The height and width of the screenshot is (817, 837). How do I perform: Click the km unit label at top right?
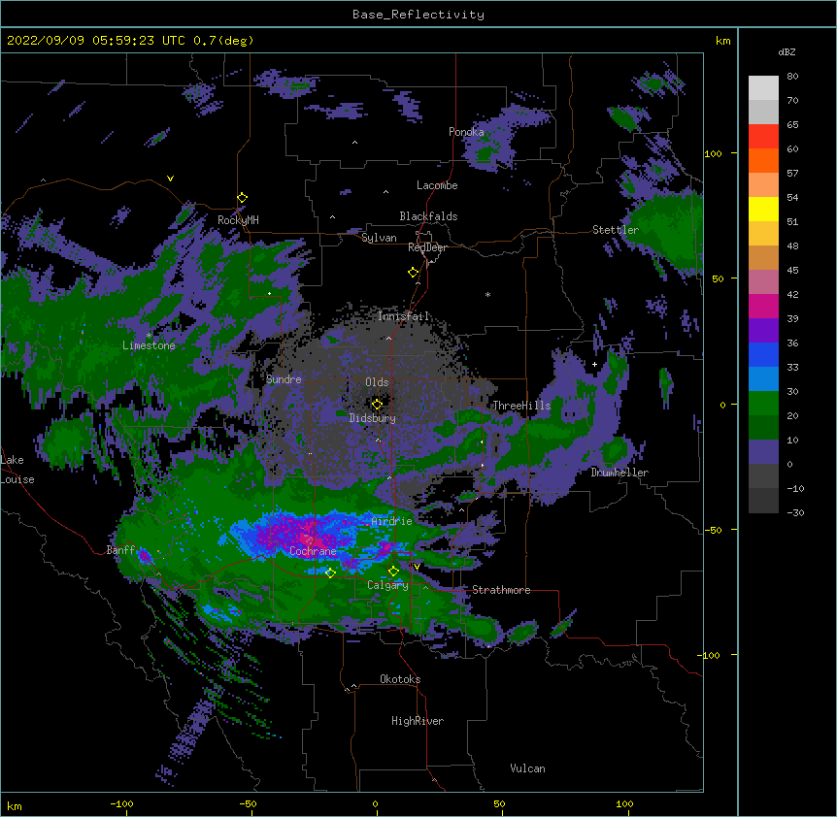click(x=722, y=41)
